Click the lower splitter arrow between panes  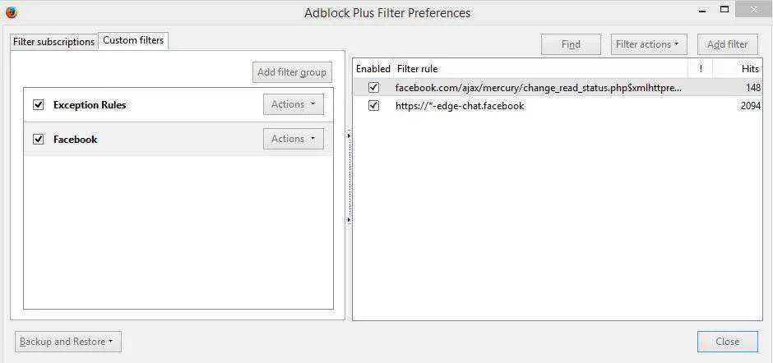[x=349, y=219]
